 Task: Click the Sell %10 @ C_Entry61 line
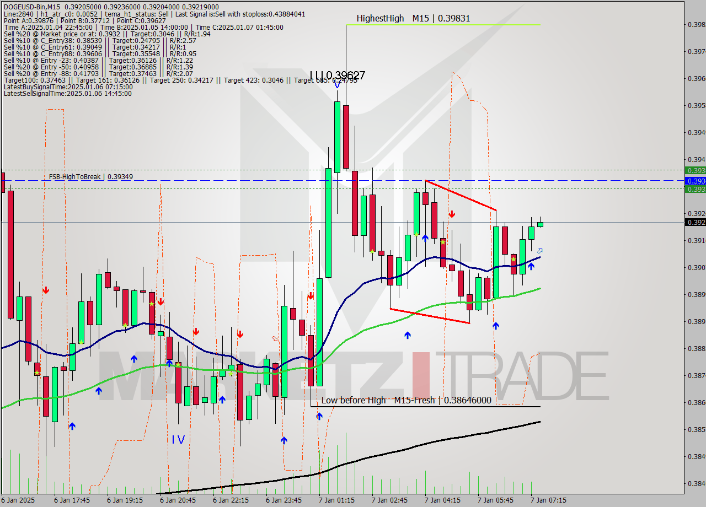94,47
